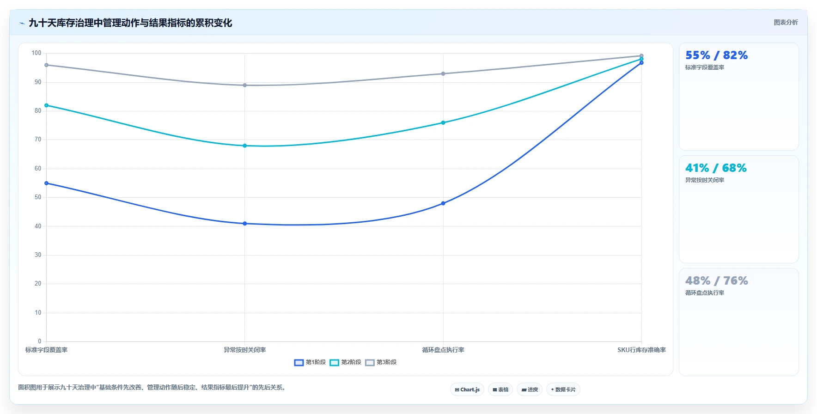Toggle the 第2阶段 legend swatch
The height and width of the screenshot is (414, 817).
click(335, 362)
